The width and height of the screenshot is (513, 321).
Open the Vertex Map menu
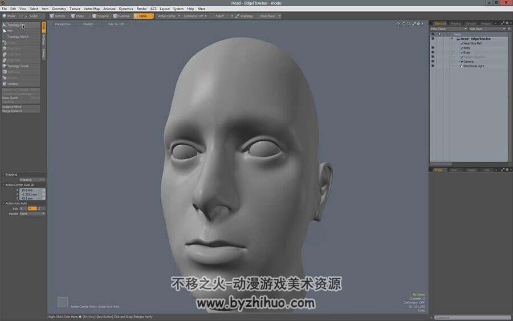92,9
